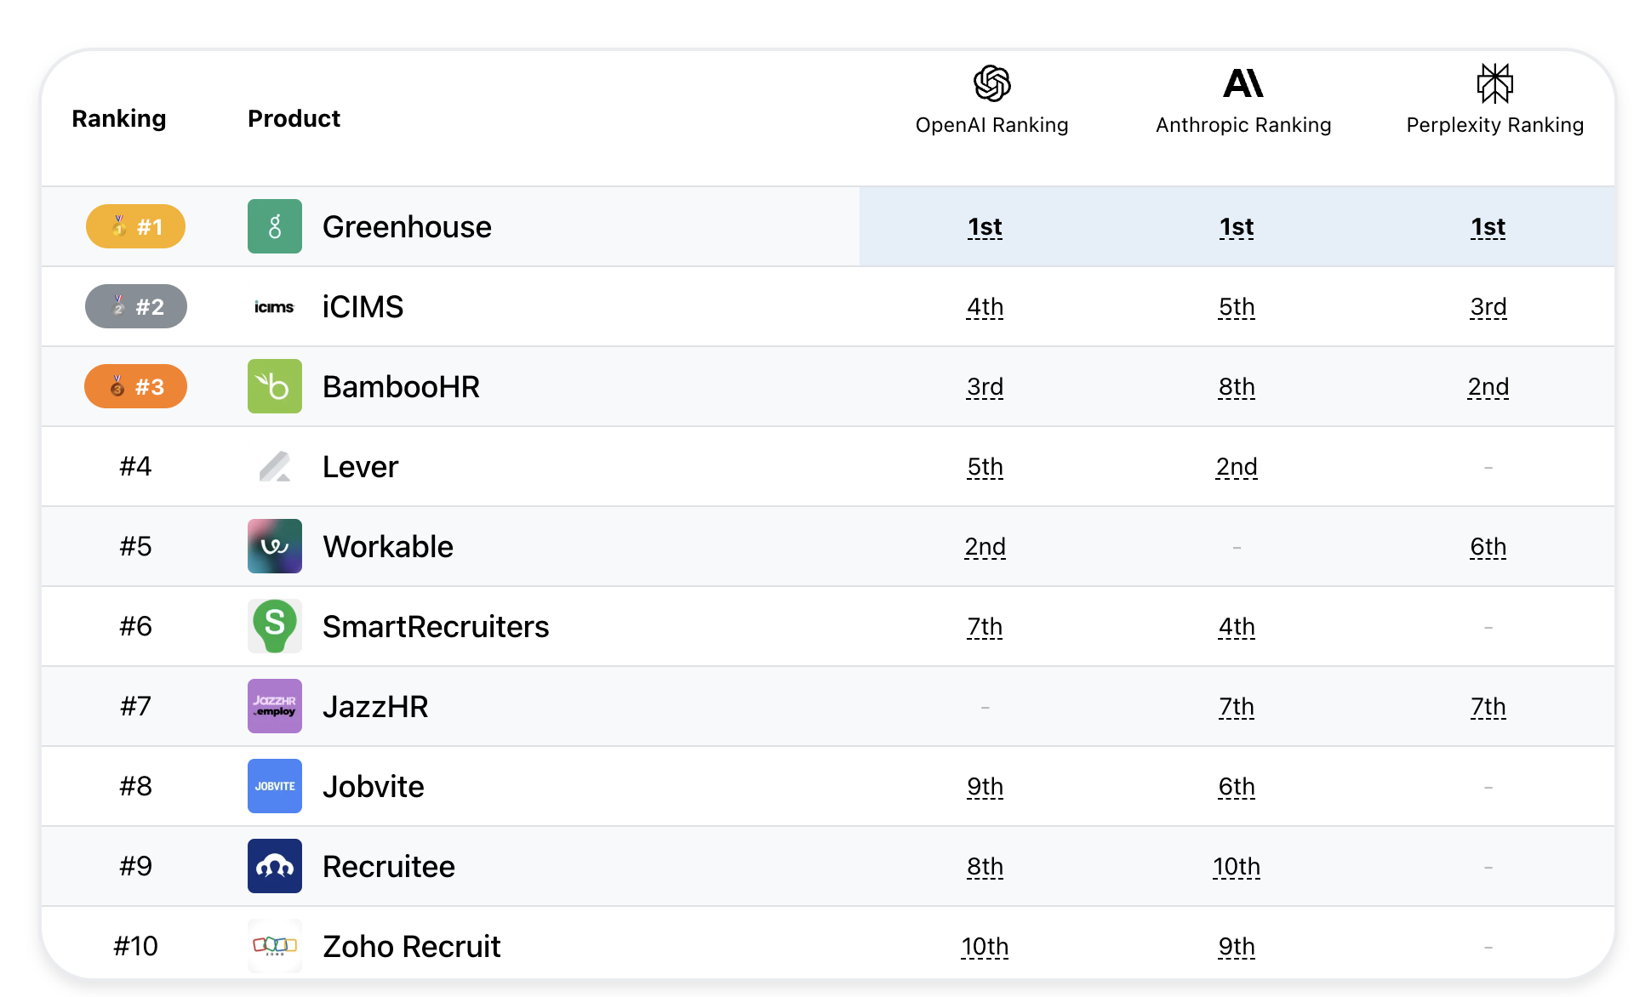Open iCIMS's Anthropic 5th ranking link
Viewport: 1651px width, 997px height.
(x=1237, y=307)
